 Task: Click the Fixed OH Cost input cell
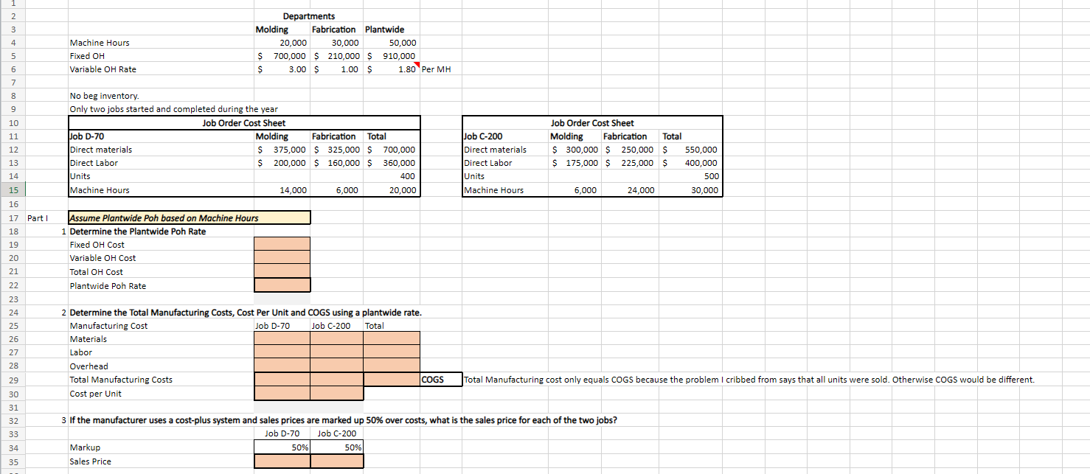[x=282, y=244]
